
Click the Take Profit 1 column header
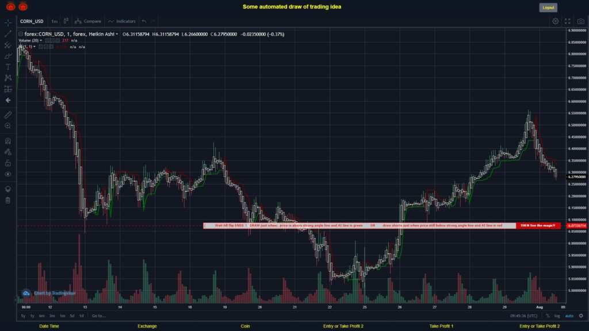[x=441, y=326]
